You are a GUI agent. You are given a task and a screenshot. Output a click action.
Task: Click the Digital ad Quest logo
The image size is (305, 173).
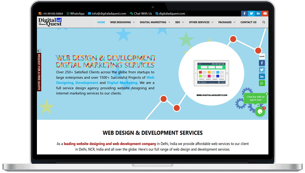coord(50,22)
